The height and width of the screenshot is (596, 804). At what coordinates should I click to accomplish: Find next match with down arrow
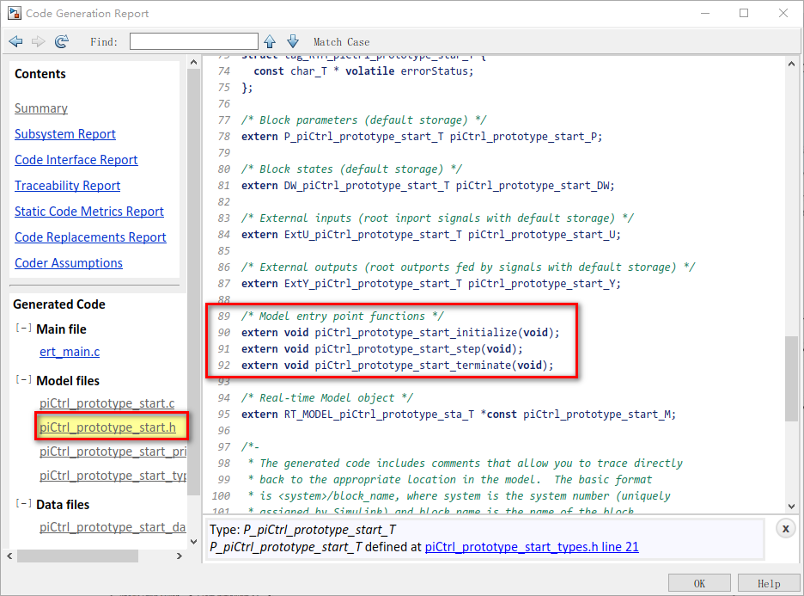click(293, 41)
